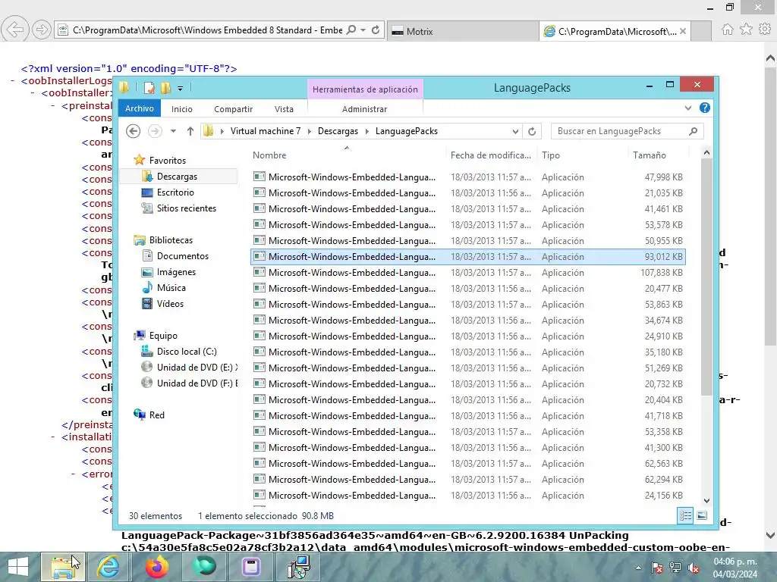Open Disco local (C:)
The height and width of the screenshot is (582, 777).
click(x=187, y=352)
